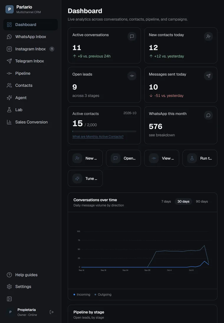
Task: Open the Instagram Inbox
Action: click(30, 49)
